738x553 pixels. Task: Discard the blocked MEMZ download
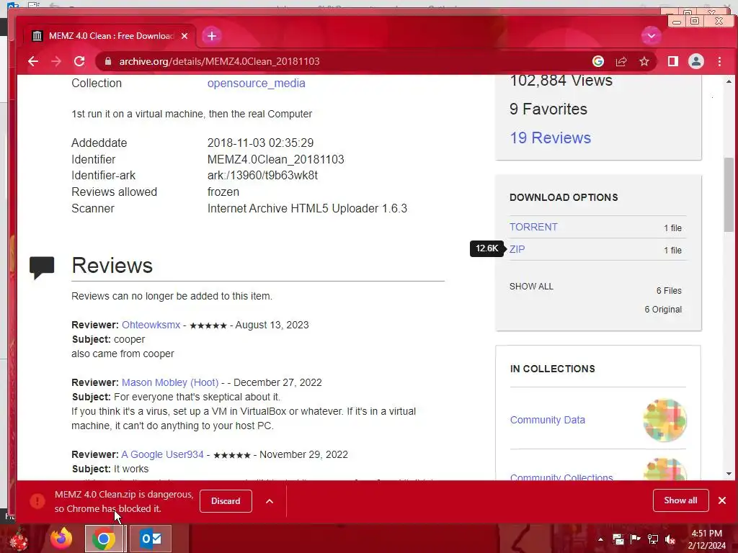click(x=226, y=501)
